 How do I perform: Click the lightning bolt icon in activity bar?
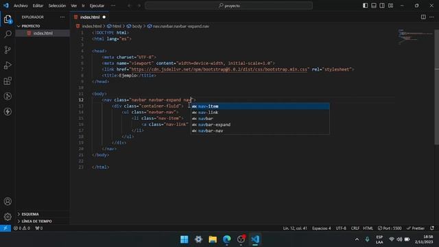coord(8,111)
